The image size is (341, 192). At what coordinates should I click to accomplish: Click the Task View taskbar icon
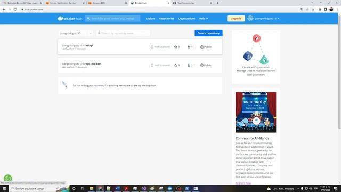(x=83, y=188)
